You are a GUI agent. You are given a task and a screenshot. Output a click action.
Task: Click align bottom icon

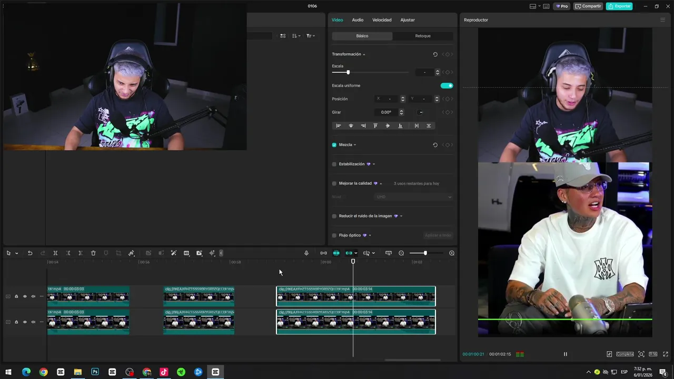(x=400, y=126)
